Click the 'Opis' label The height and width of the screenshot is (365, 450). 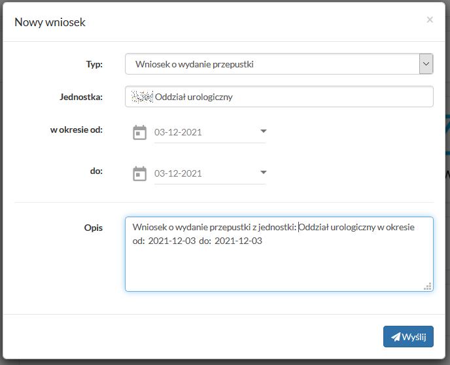92,229
